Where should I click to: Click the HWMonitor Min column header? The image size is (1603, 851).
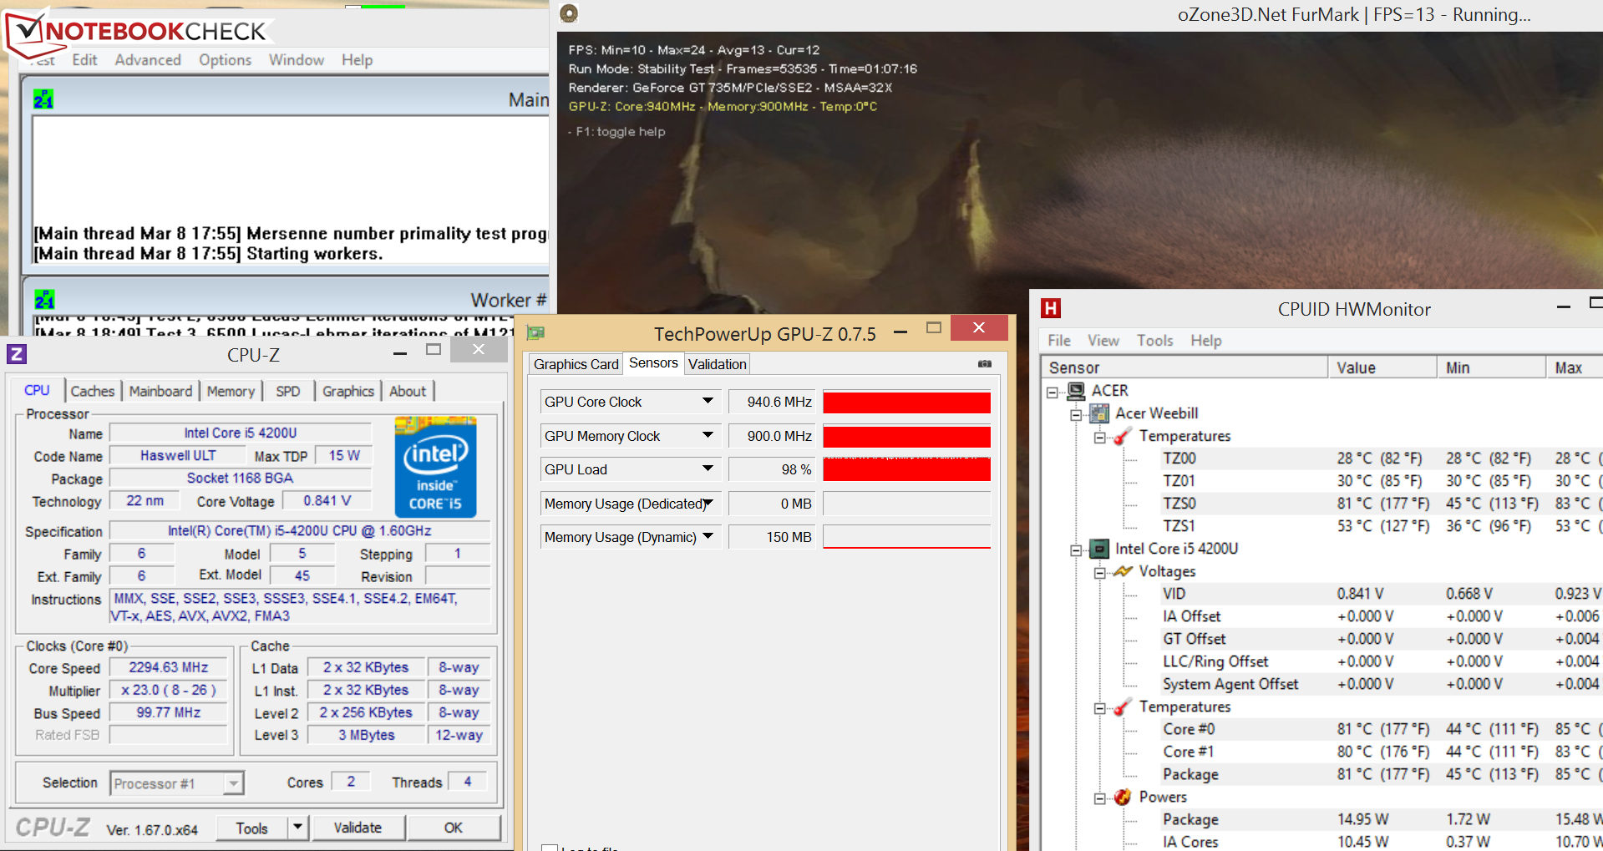(1492, 367)
